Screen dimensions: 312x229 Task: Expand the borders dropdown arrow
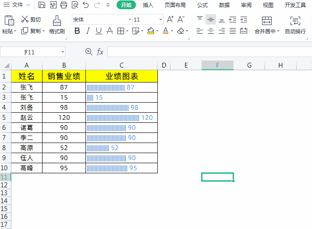(127, 31)
